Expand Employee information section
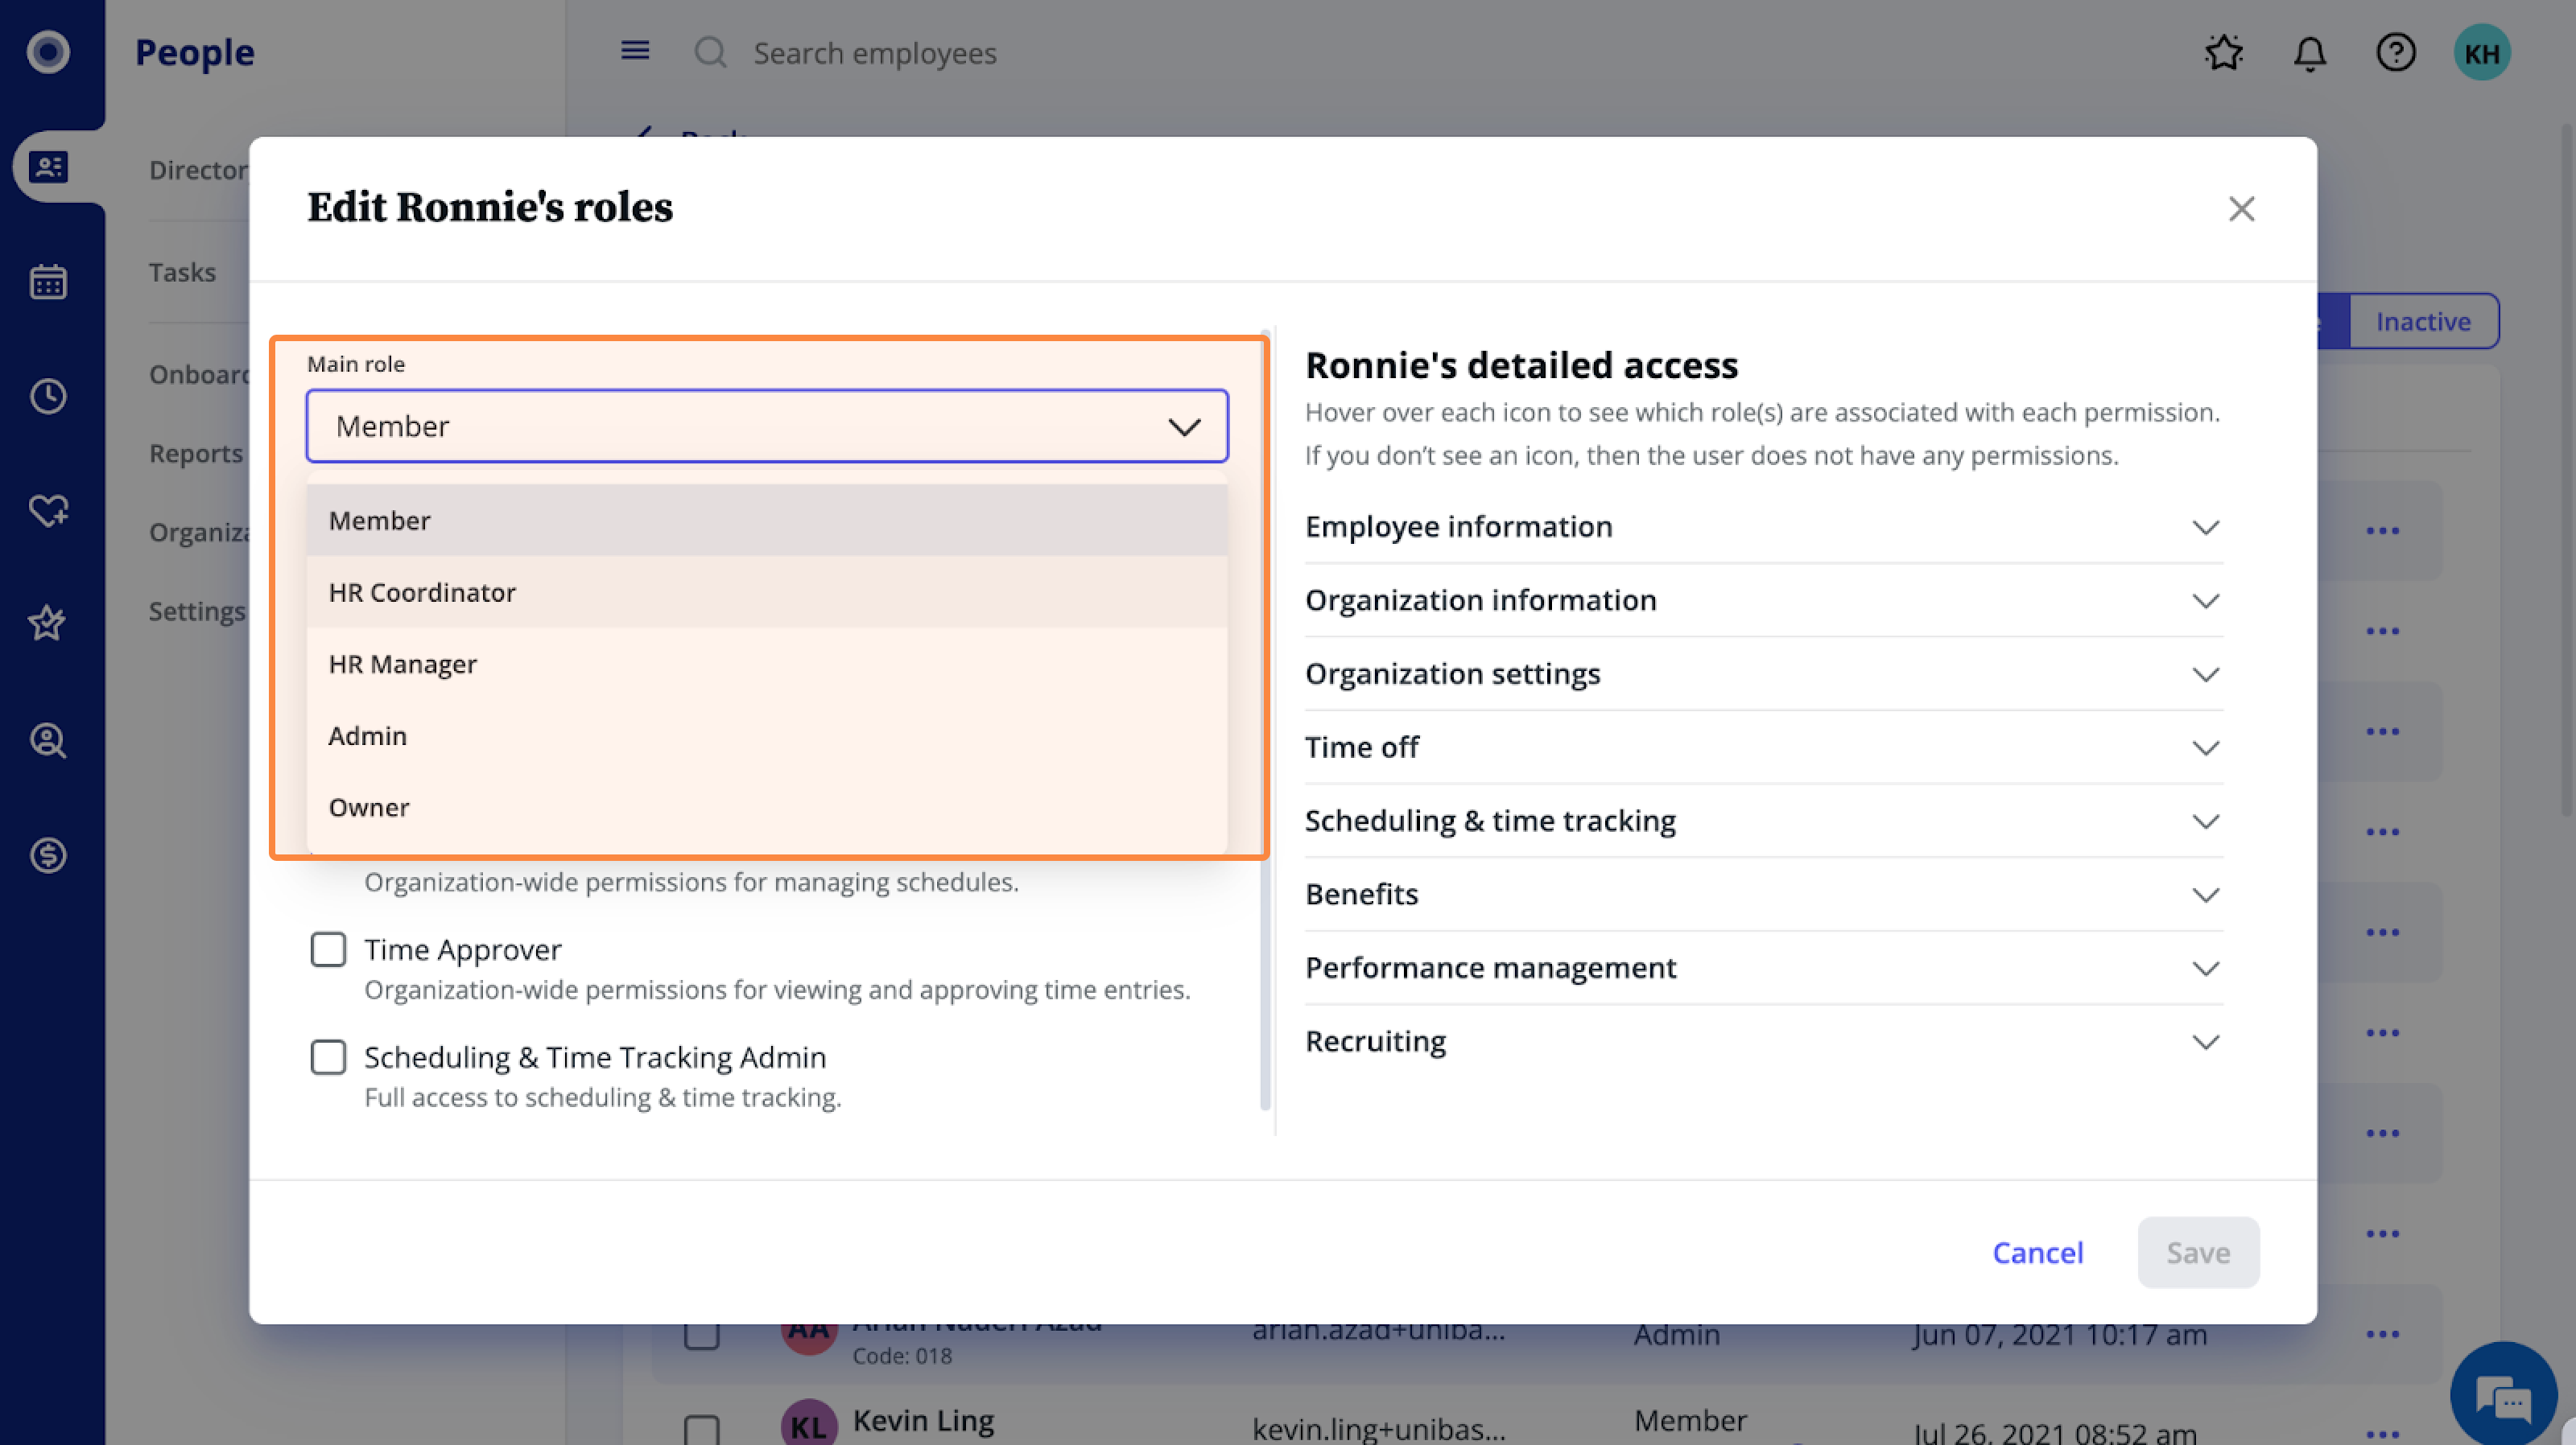The height and width of the screenshot is (1445, 2576). coord(1763,527)
